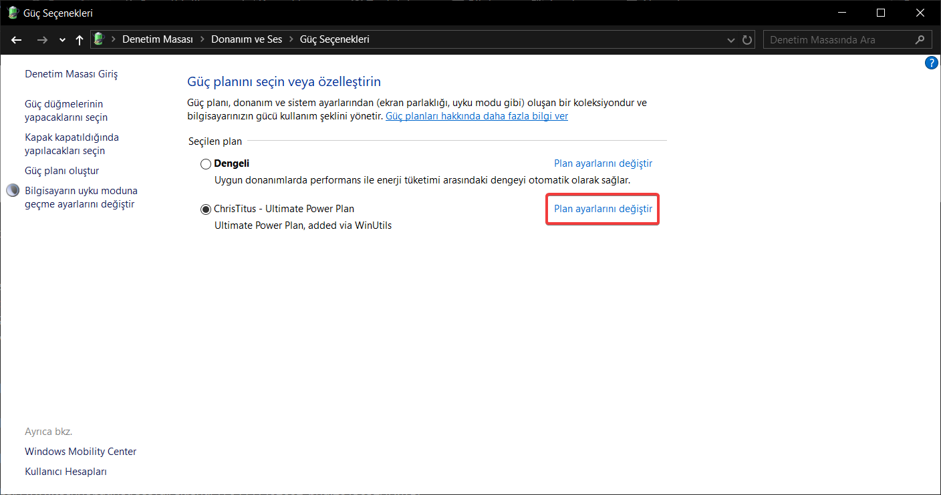Click the Güç planını seçin veya özelleştirin heading
The height and width of the screenshot is (495, 941).
(x=284, y=82)
